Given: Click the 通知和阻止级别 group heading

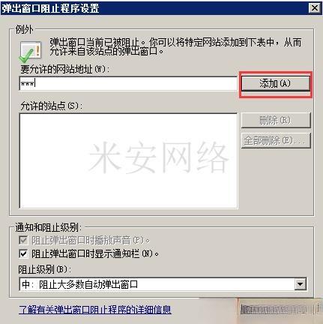Looking at the screenshot, I should click(x=49, y=227).
